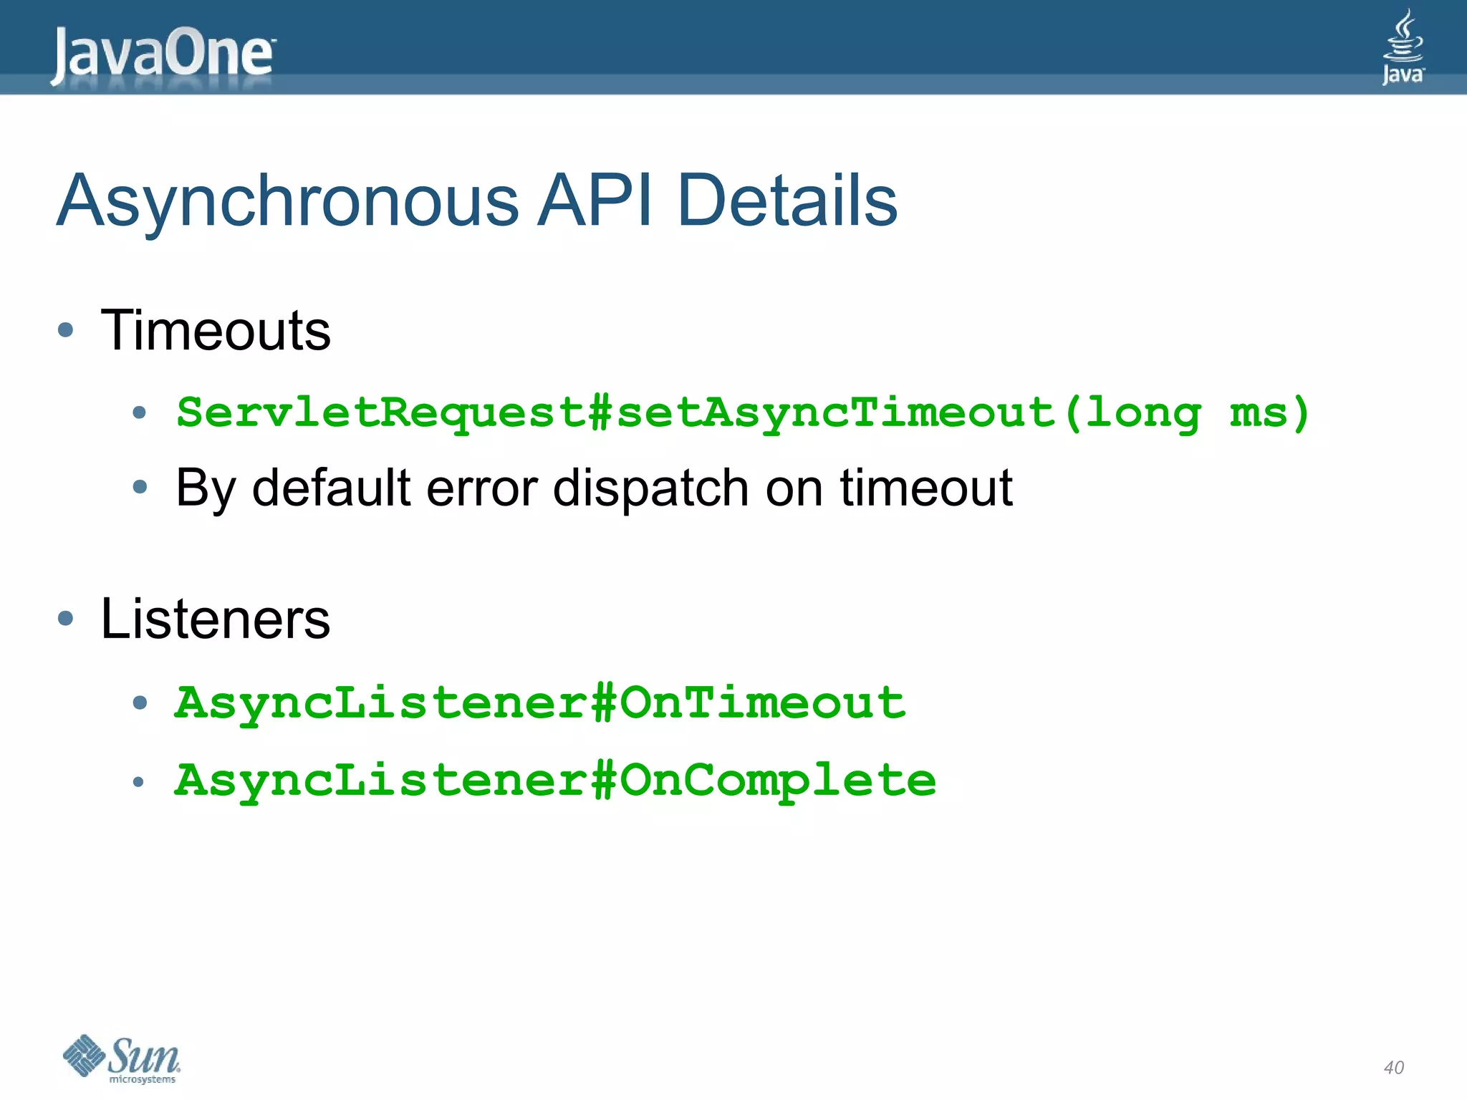
Task: Click the Listeners heading text
Action: coord(216,619)
